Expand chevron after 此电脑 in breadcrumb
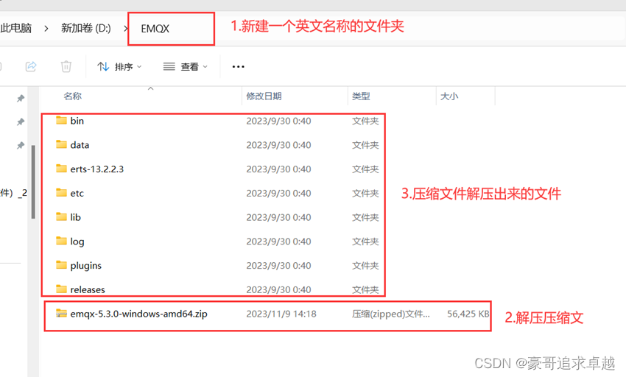Image resolution: width=626 pixels, height=377 pixels. 46,29
